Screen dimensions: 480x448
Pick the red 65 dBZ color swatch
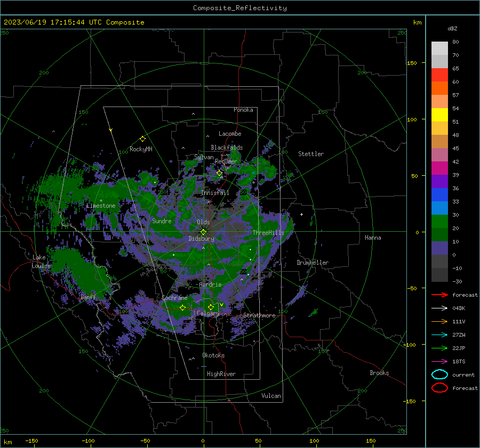(439, 75)
